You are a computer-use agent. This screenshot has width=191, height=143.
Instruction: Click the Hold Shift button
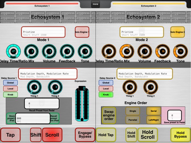[x=131, y=135]
